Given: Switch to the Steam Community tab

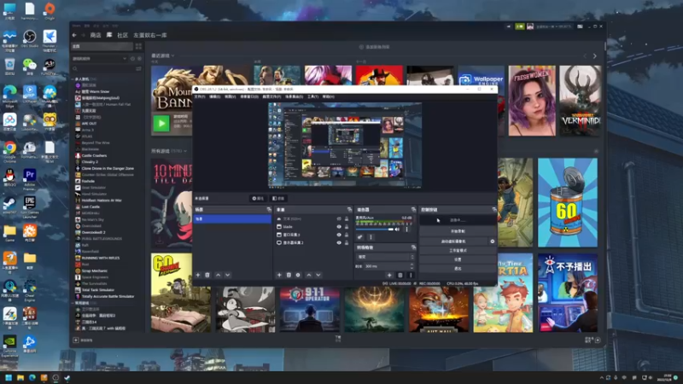Looking at the screenshot, I should point(122,35).
